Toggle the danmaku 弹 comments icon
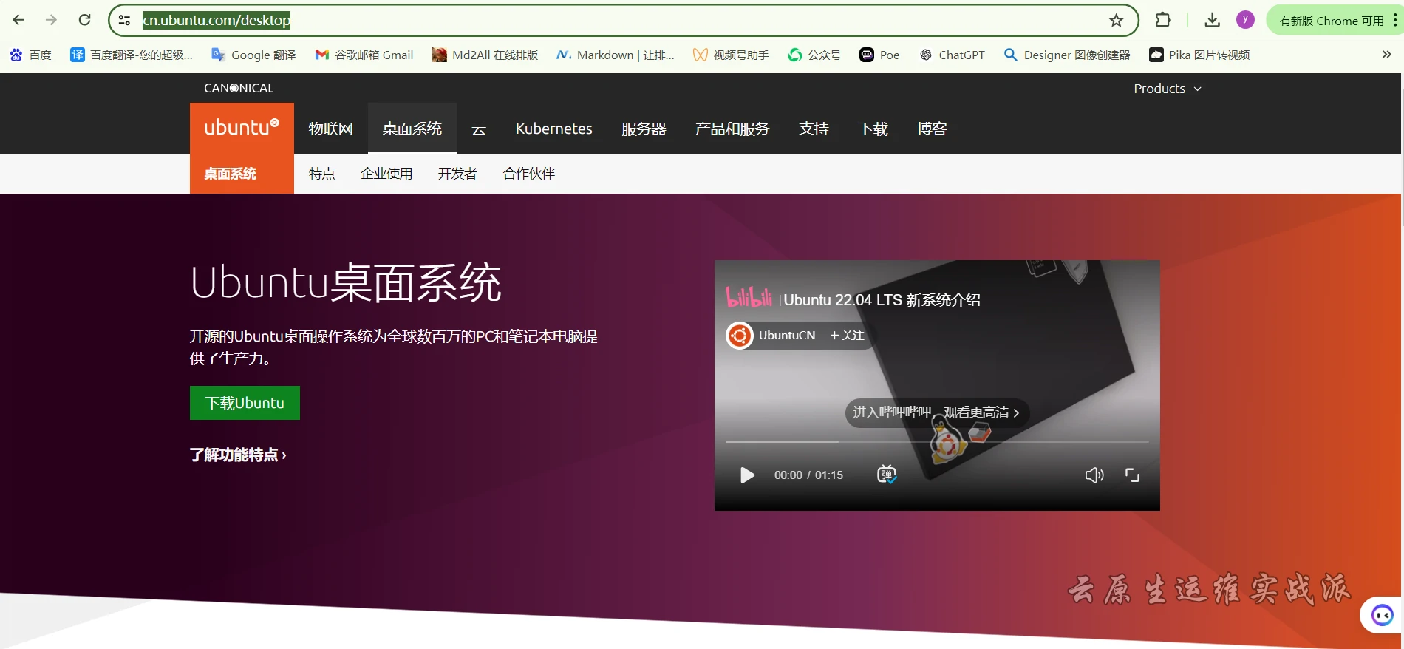1404x649 pixels. tap(887, 475)
